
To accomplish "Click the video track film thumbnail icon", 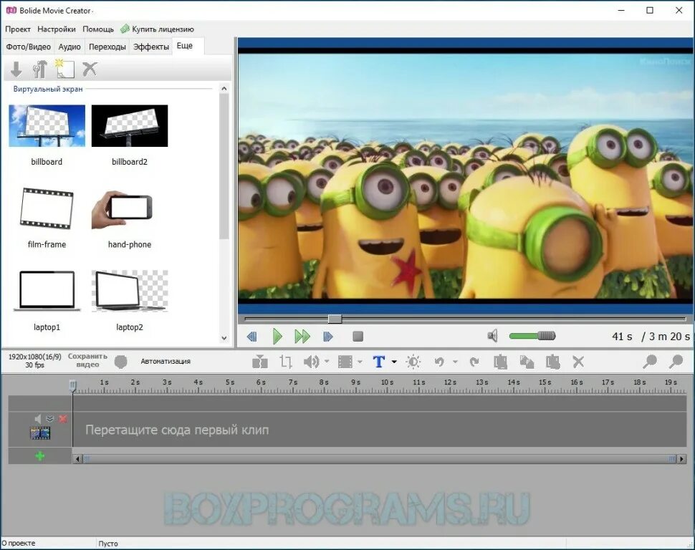I will tap(40, 433).
